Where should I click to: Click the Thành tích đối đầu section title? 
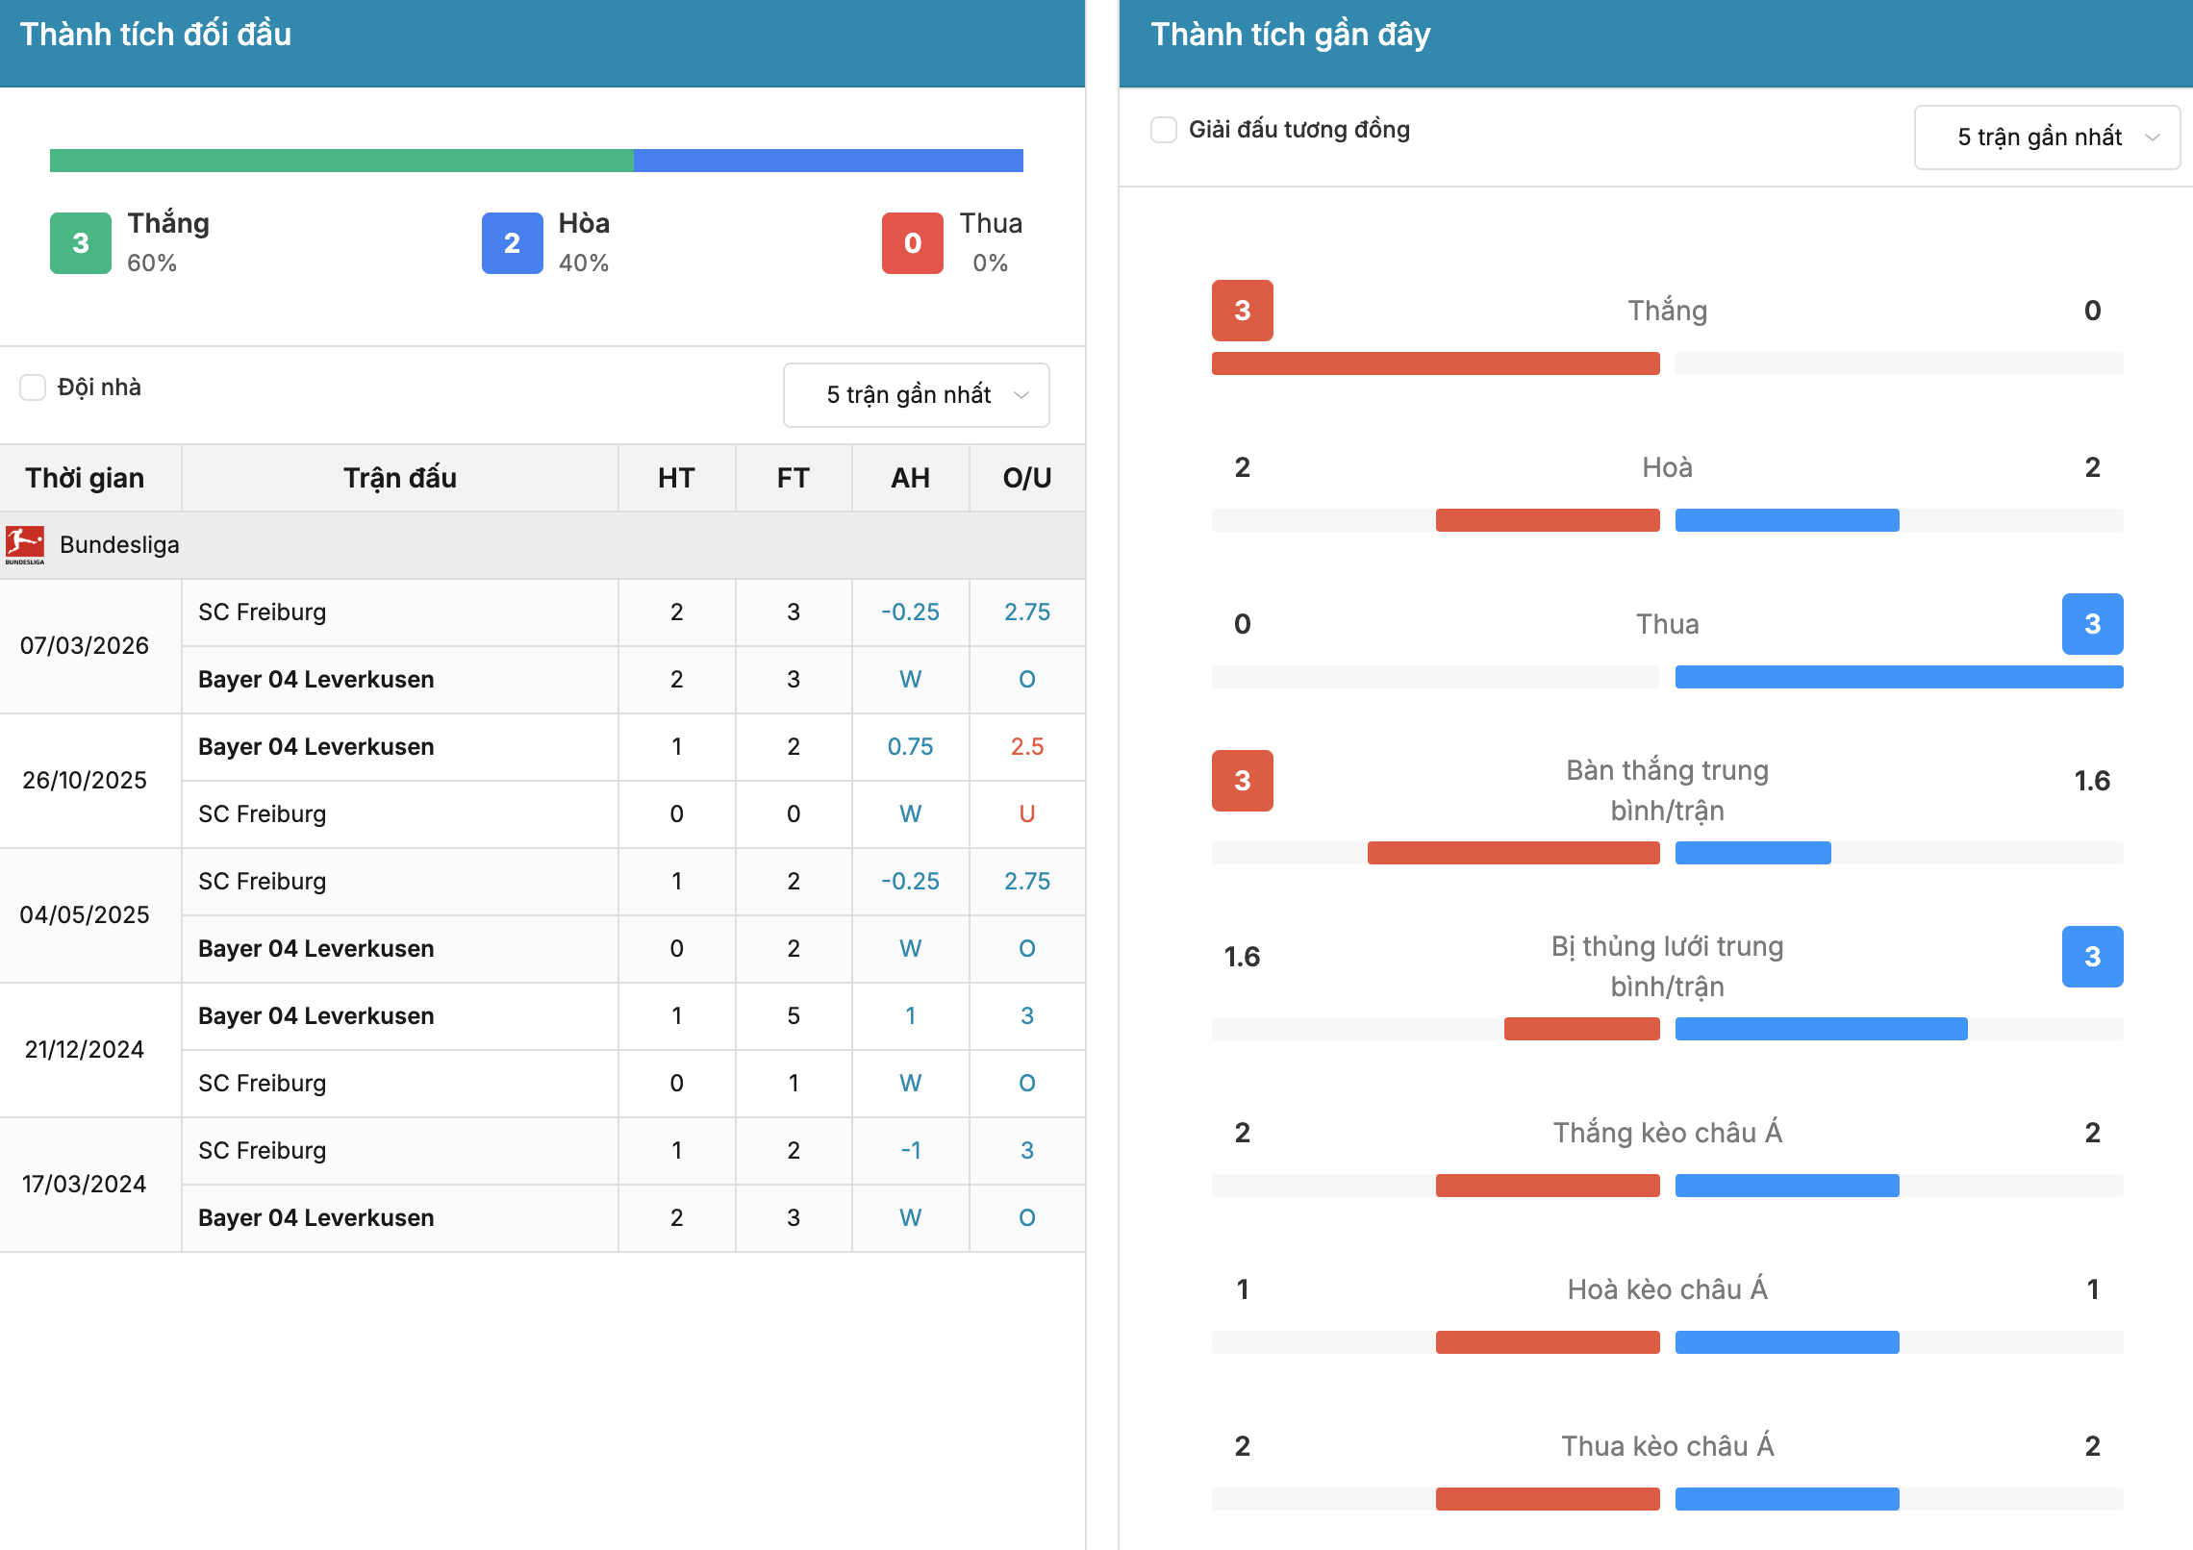(156, 35)
